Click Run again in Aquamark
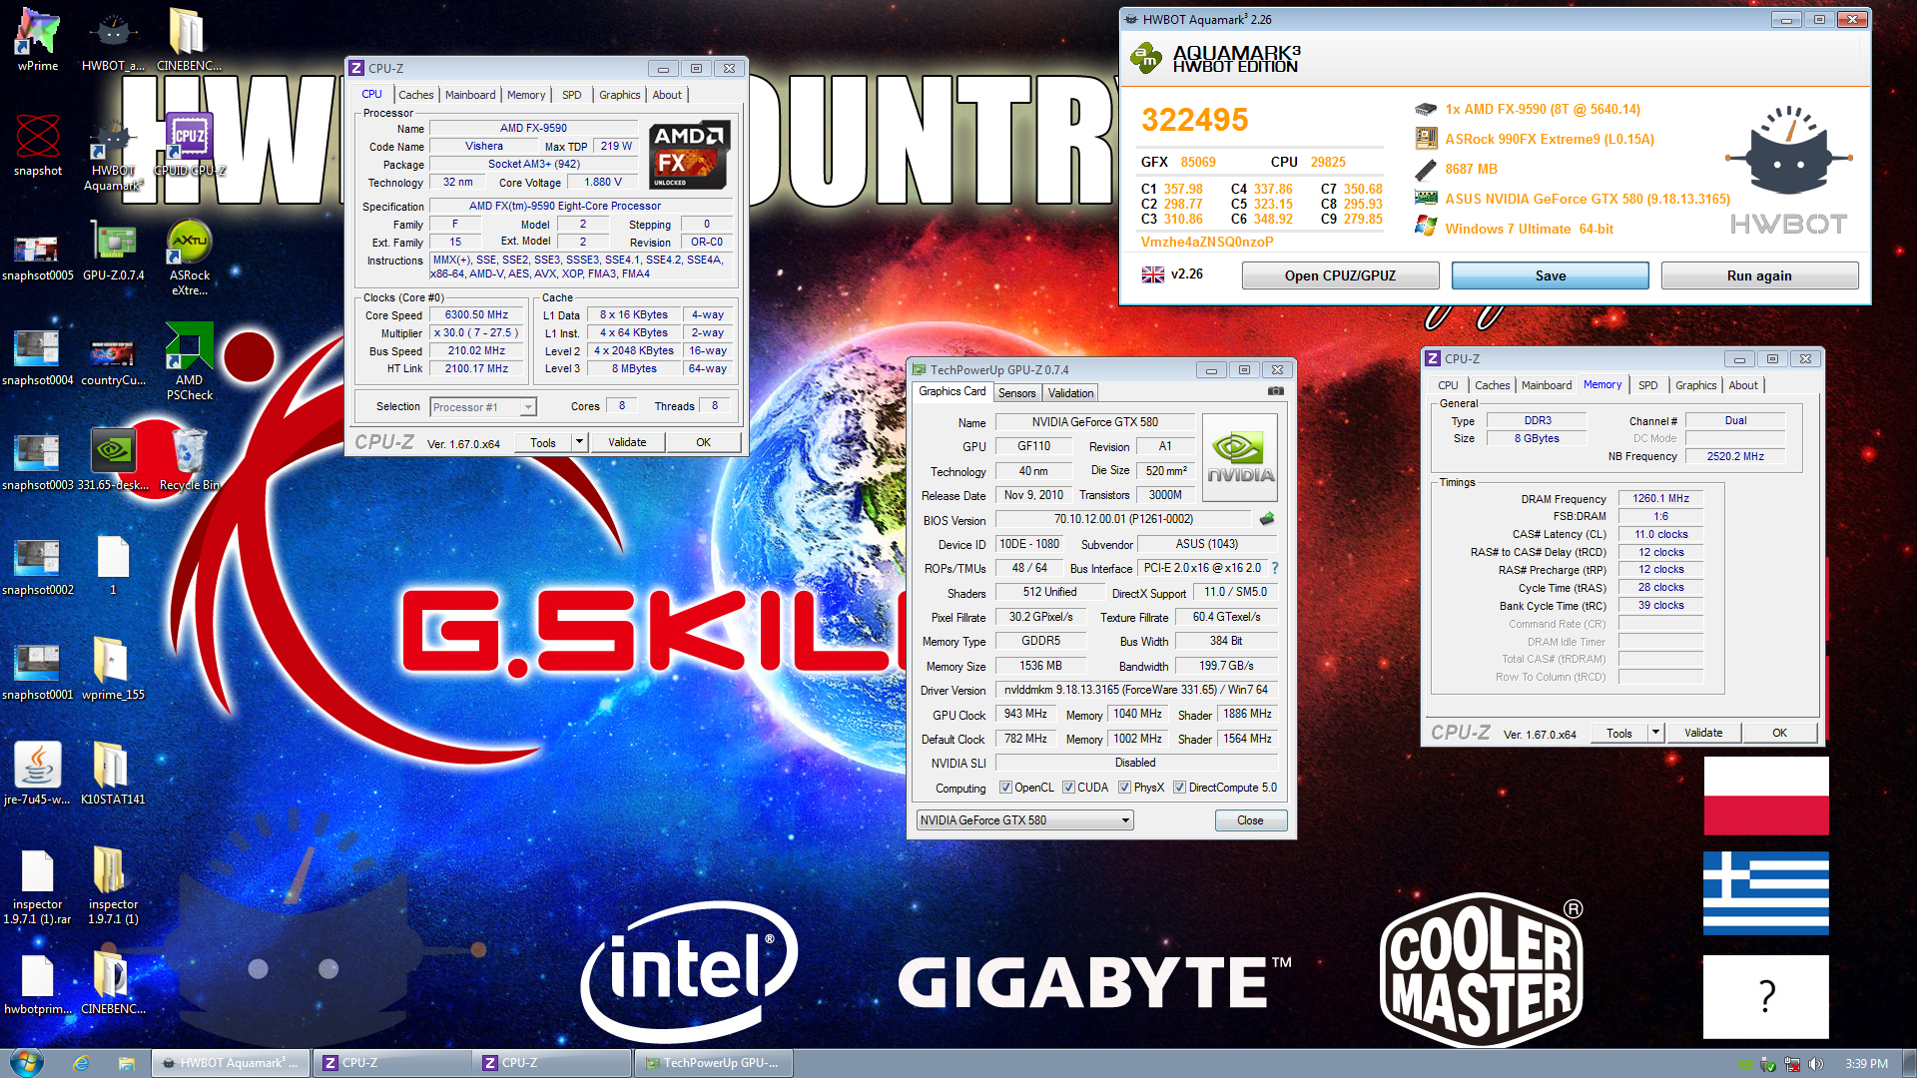 (1759, 275)
